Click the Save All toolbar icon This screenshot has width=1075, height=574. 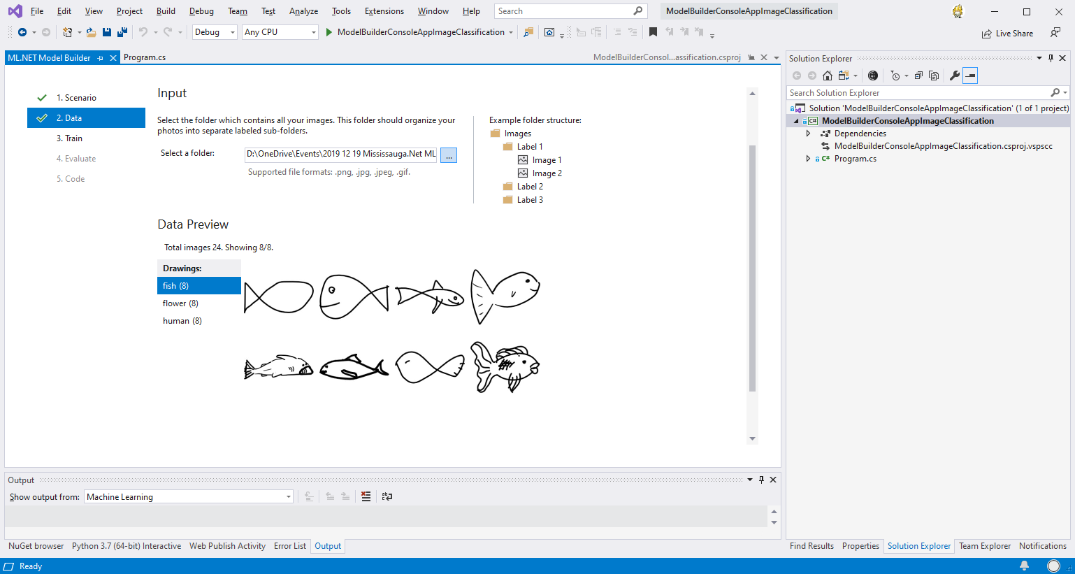[x=122, y=32]
